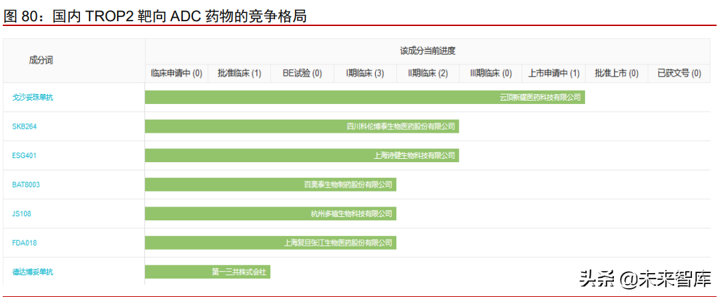Click the 四川科伦博泰生物医药 progress bar

pos(301,127)
